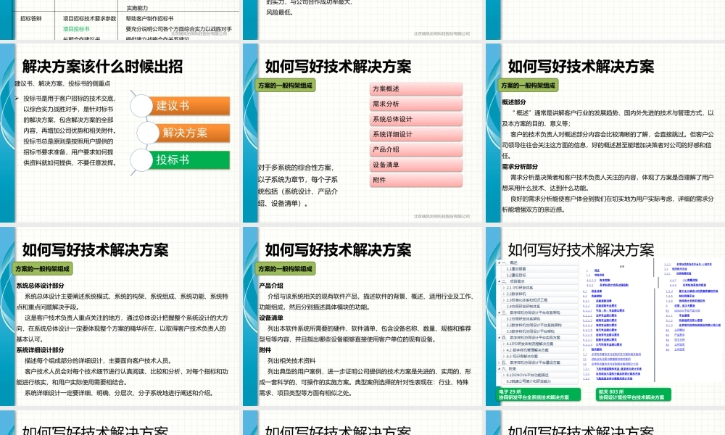Select the slide containing the 方案概述 box
This screenshot has width=725, height=435.
(362, 133)
